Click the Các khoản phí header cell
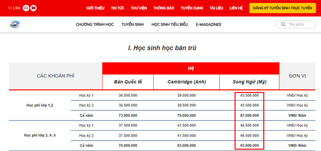The width and height of the screenshot is (321, 151). click(55, 76)
